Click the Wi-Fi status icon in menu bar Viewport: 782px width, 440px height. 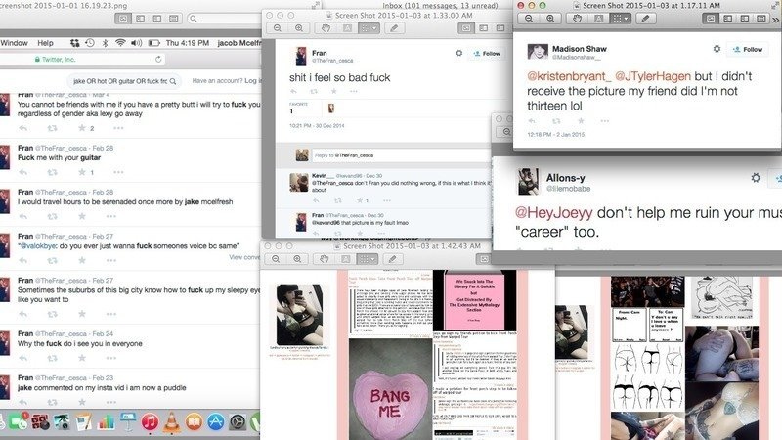(x=121, y=43)
